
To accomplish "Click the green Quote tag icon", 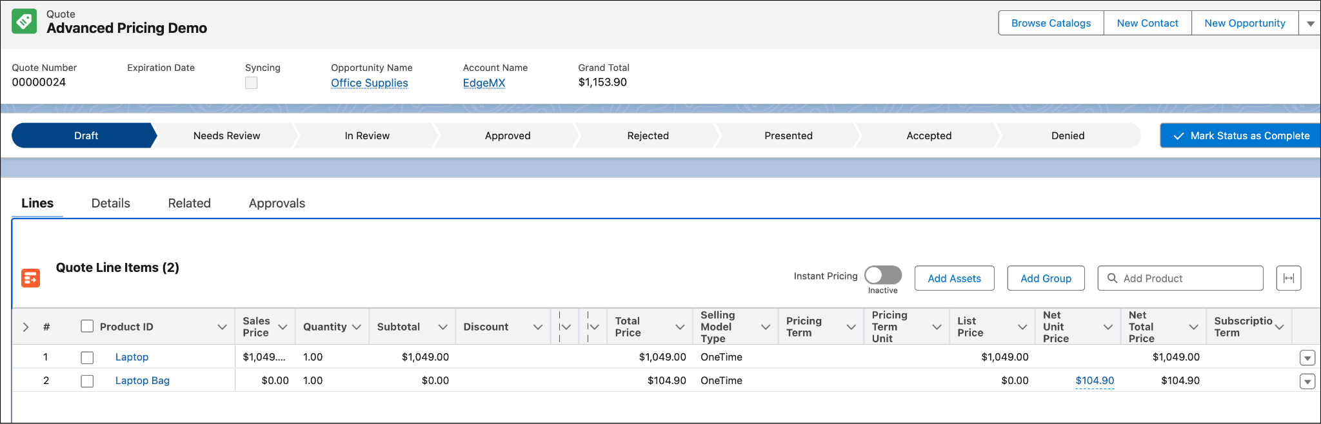I will [x=25, y=21].
